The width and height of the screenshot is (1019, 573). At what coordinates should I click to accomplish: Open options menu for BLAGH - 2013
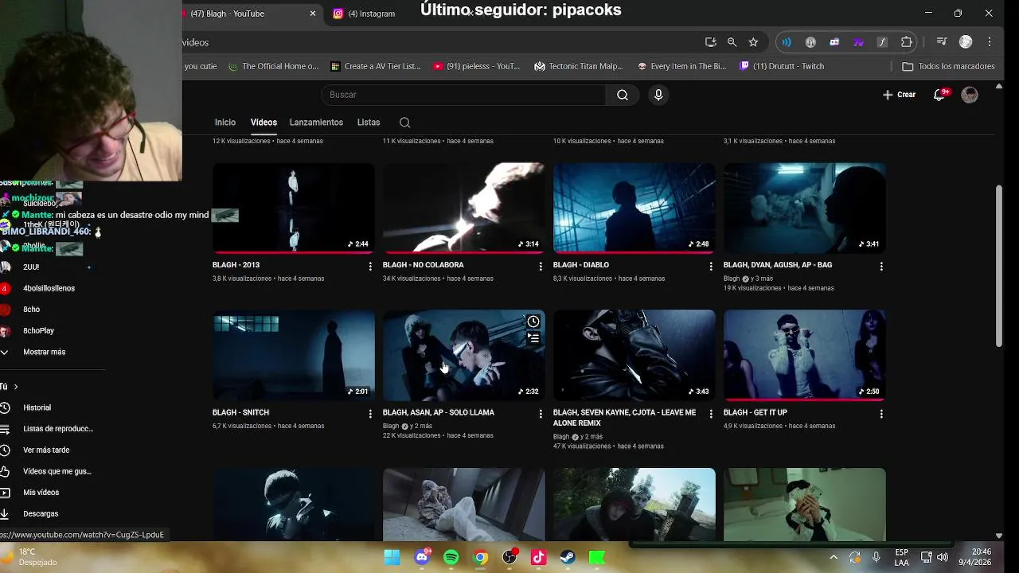370,267
